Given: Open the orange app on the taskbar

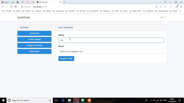Looking at the screenshot, I should 89,100.
